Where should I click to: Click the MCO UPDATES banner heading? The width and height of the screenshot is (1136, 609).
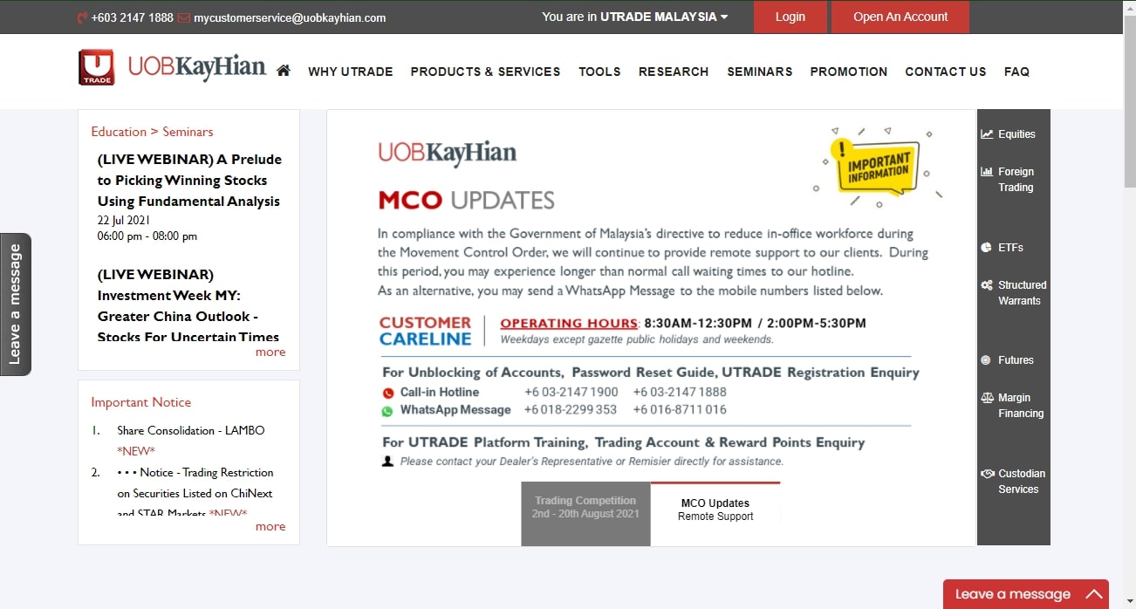[x=467, y=200]
